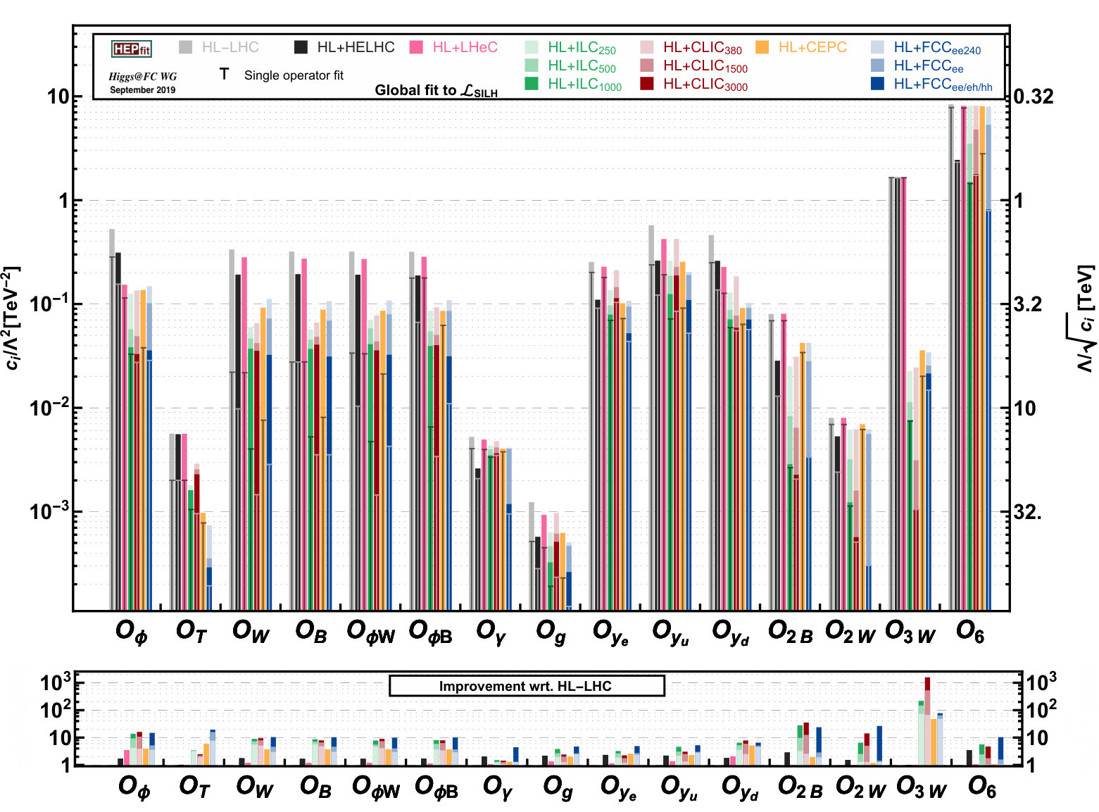
Task: Click the O_2B label under the main chart
Action: tap(791, 632)
